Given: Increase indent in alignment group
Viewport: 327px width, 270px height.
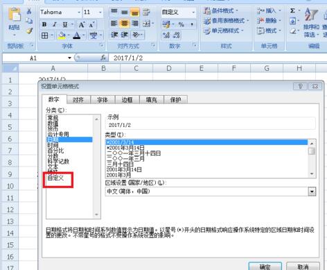Looking at the screenshot, I should 125,35.
